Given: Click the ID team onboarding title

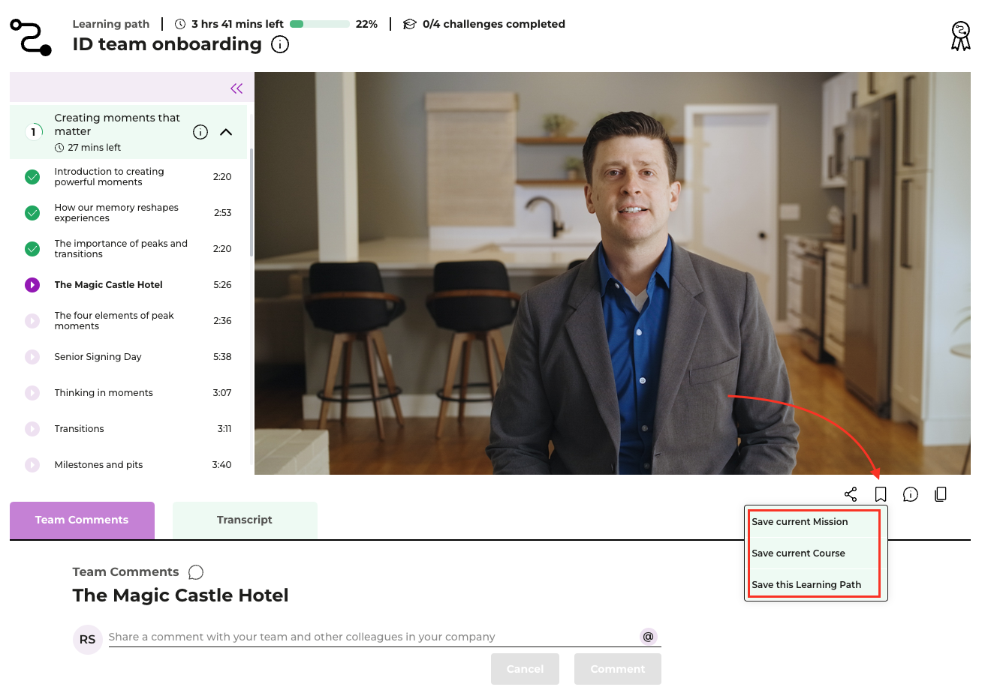Looking at the screenshot, I should pos(167,44).
